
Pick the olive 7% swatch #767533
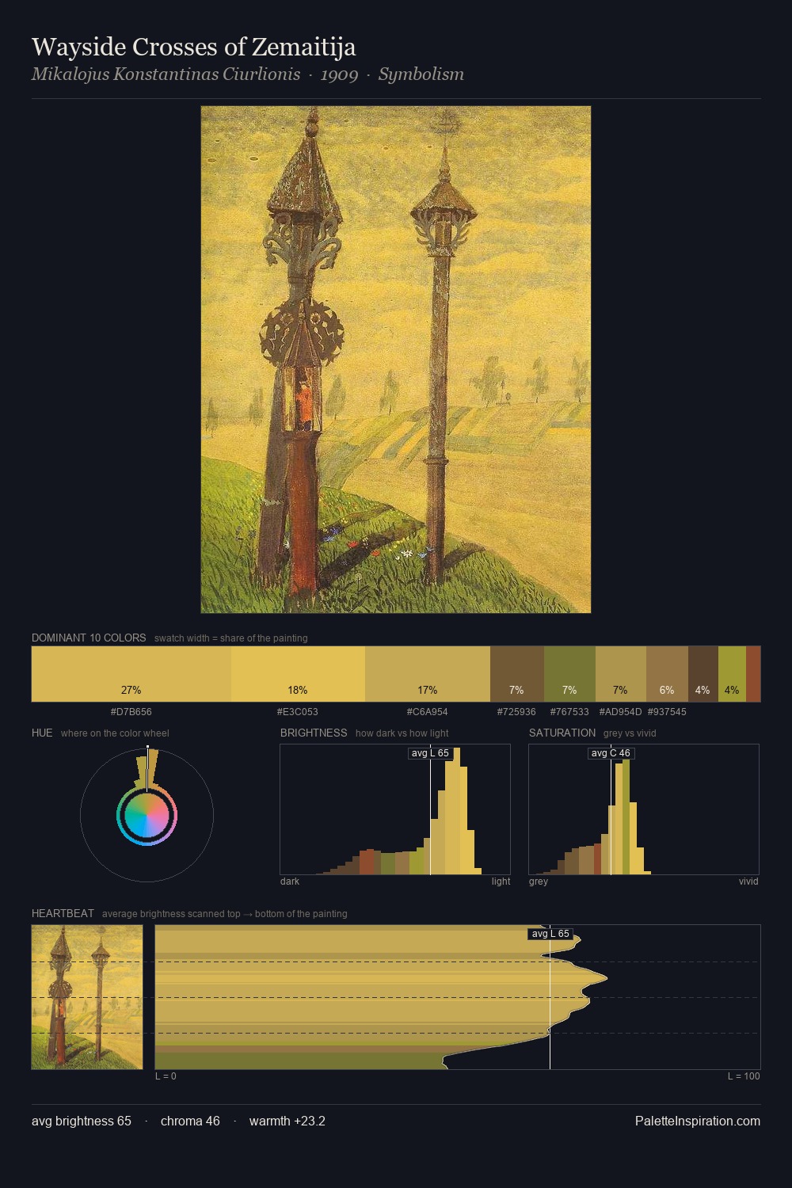[x=569, y=674]
